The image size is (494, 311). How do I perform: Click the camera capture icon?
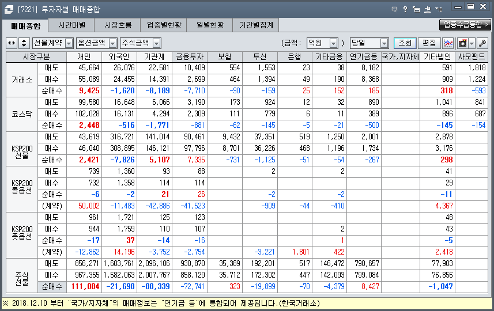click(462, 43)
